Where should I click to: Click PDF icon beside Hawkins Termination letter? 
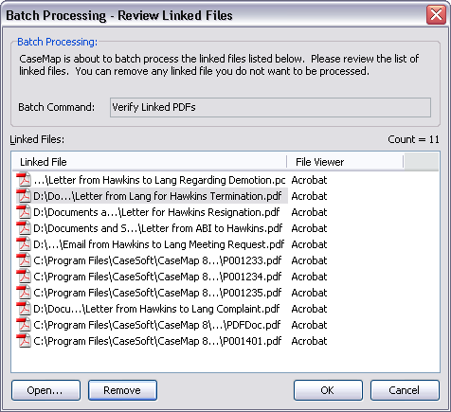click(24, 196)
